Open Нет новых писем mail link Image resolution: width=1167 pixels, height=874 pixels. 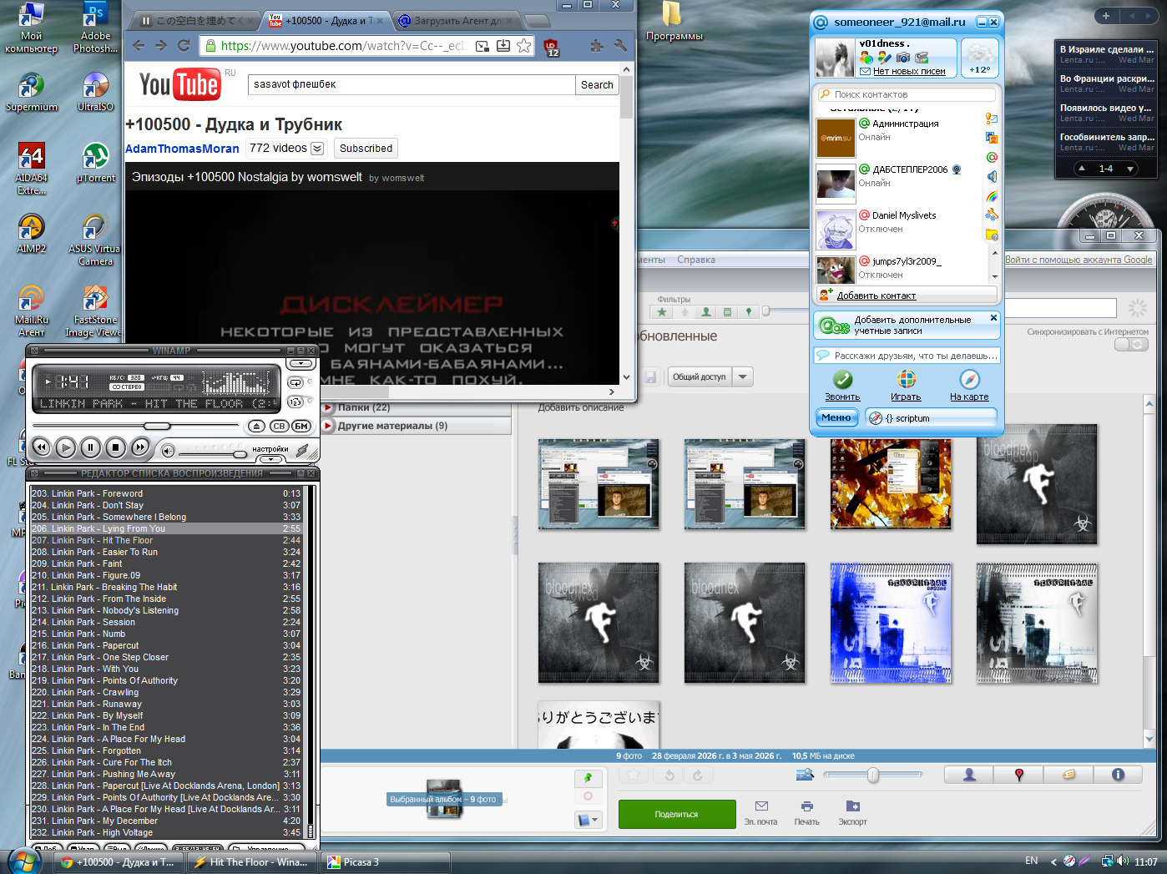[909, 71]
